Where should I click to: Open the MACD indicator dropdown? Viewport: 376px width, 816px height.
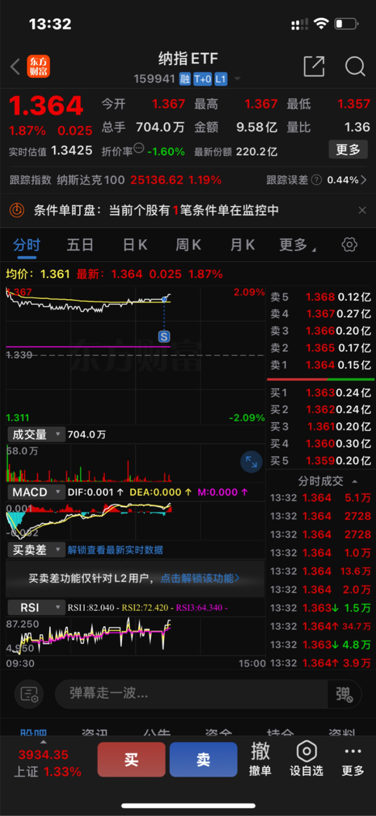pyautogui.click(x=36, y=492)
